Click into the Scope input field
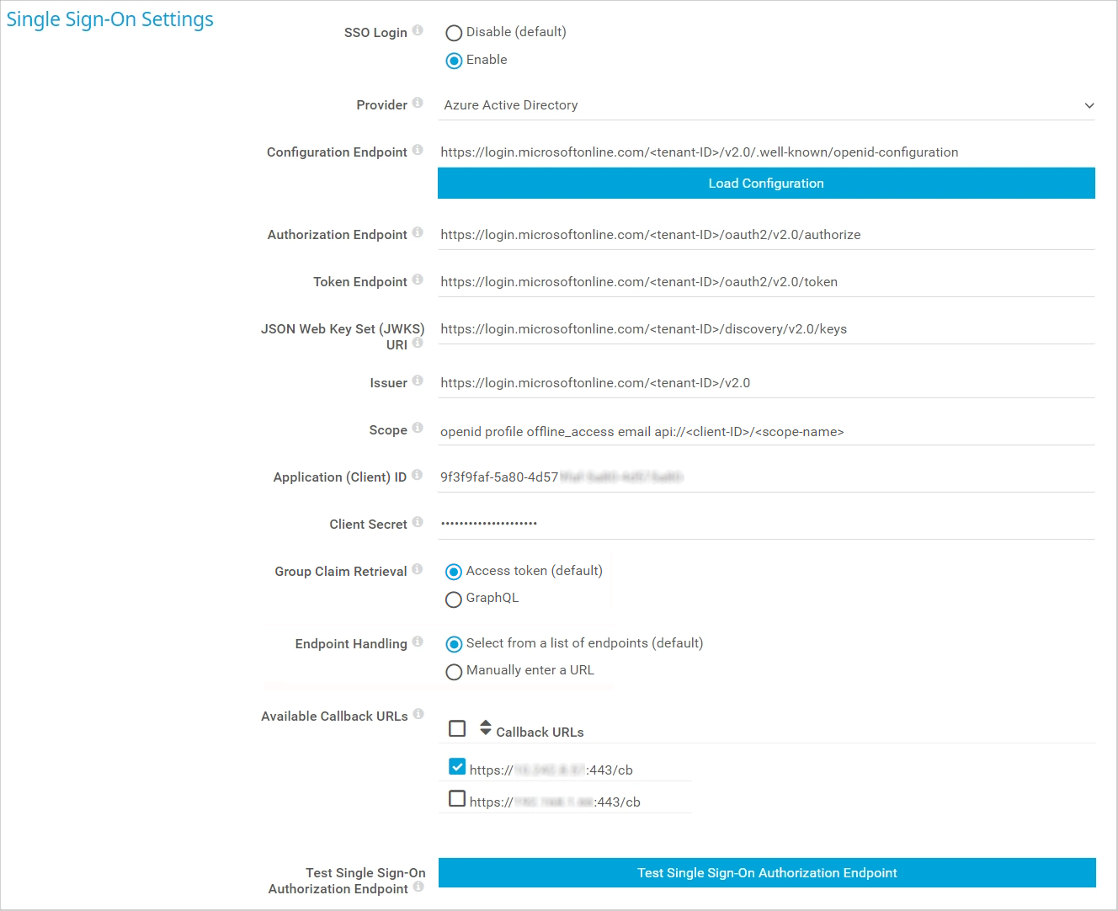The width and height of the screenshot is (1118, 911). (x=766, y=432)
